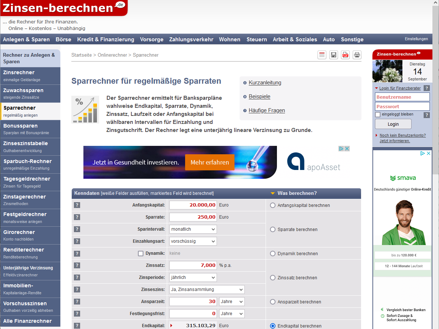Click the list view icon above the calculator
439x329 pixels.
click(322, 55)
